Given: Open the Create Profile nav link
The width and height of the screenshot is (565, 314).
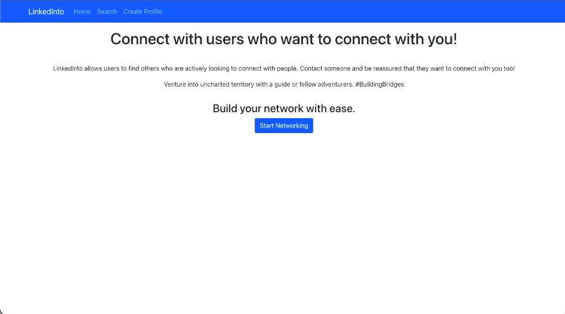Looking at the screenshot, I should pos(143,11).
